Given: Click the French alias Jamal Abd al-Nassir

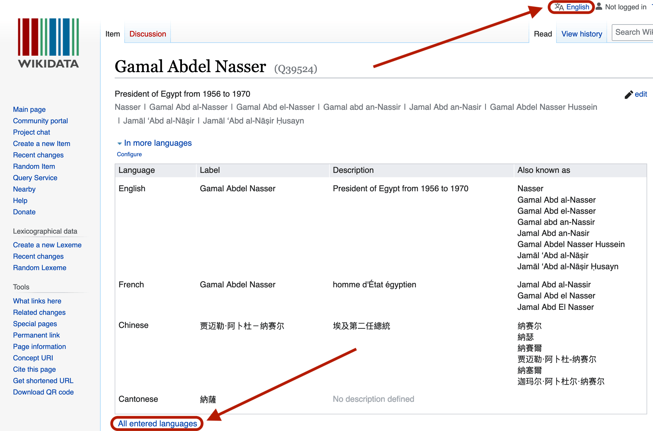Looking at the screenshot, I should [554, 284].
